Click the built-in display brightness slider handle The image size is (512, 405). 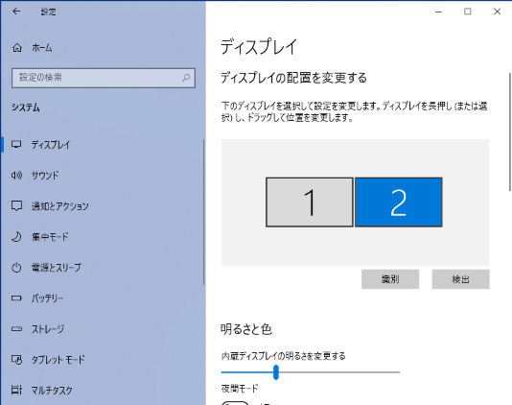[276, 372]
